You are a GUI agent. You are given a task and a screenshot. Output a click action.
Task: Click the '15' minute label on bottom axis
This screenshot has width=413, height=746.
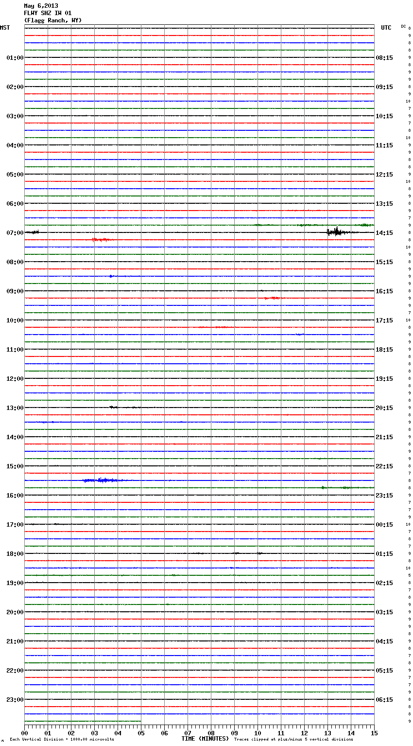click(x=374, y=733)
